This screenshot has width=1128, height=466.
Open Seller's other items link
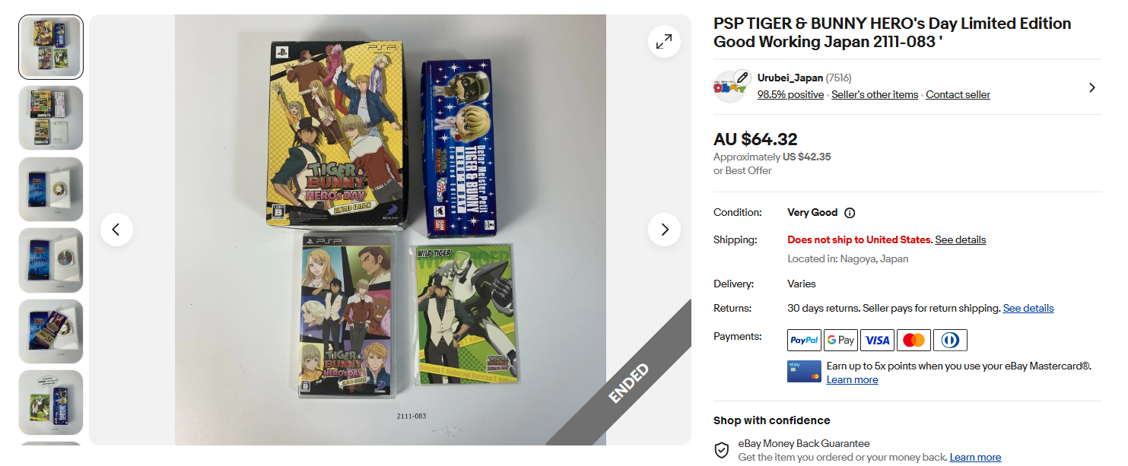[x=875, y=95]
